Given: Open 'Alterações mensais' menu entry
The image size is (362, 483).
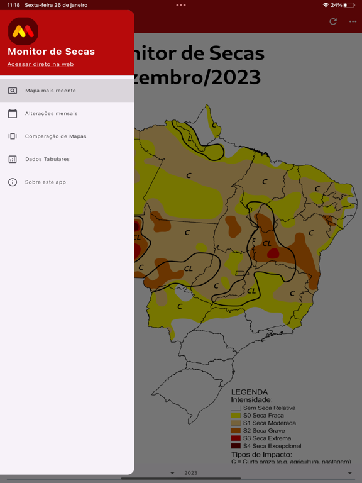Looking at the screenshot, I should [67, 113].
